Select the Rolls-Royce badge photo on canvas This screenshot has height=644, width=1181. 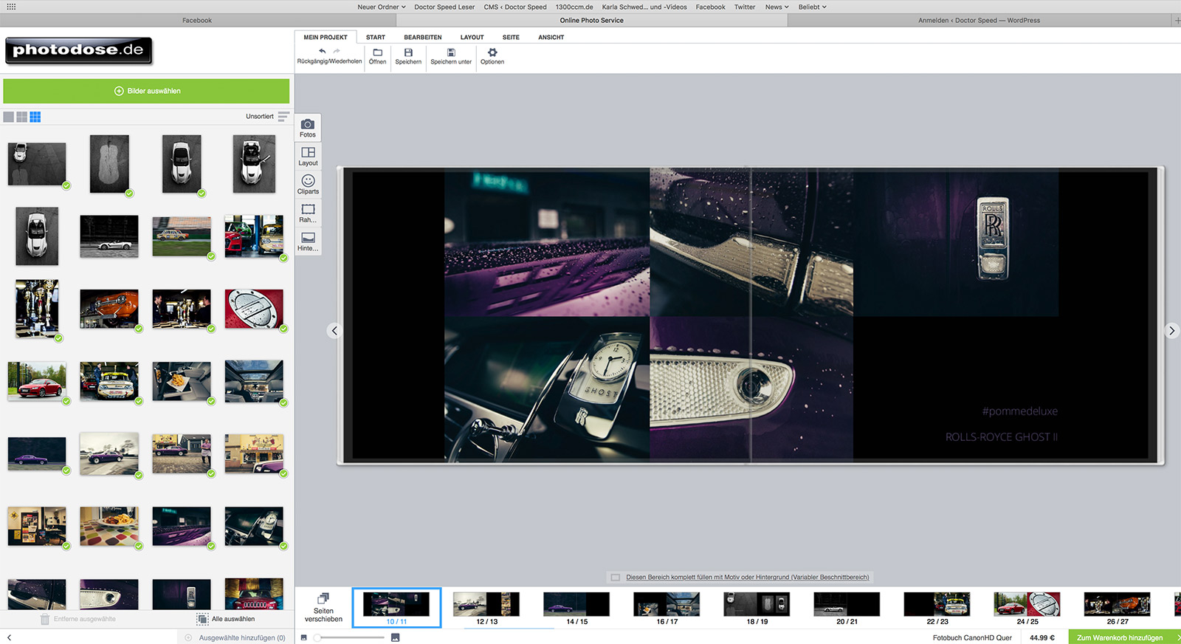pos(956,243)
